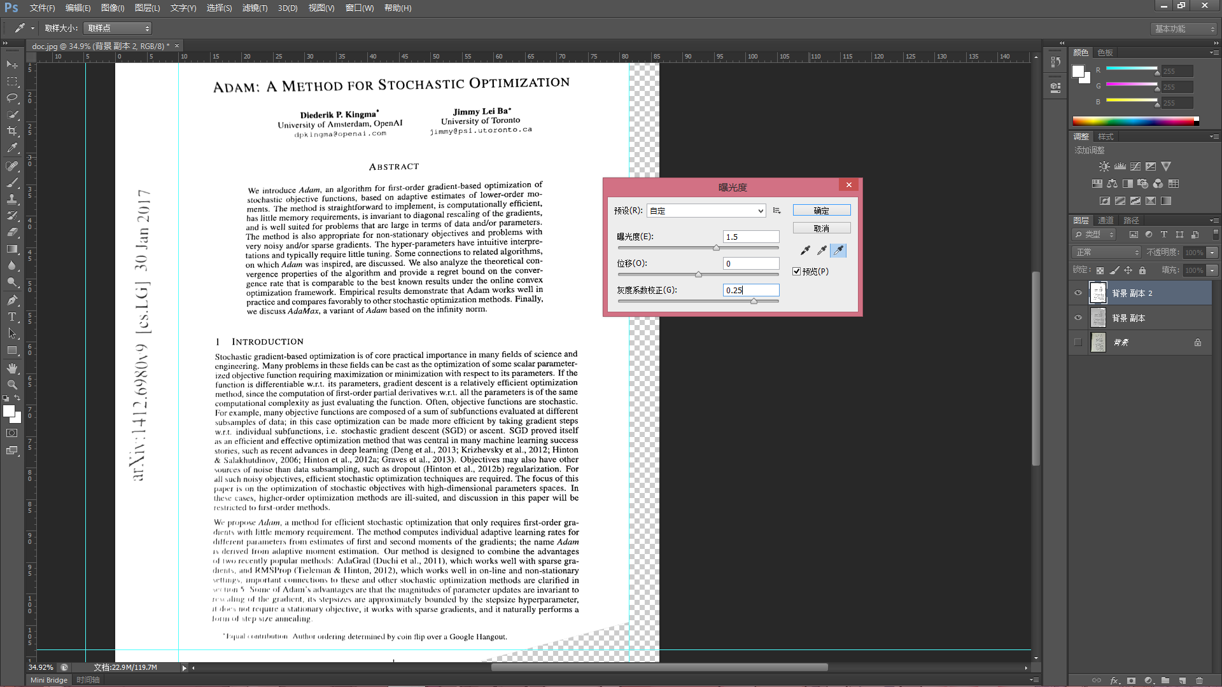Add a Photo Filter adjustment
The width and height of the screenshot is (1222, 687).
pos(1142,184)
